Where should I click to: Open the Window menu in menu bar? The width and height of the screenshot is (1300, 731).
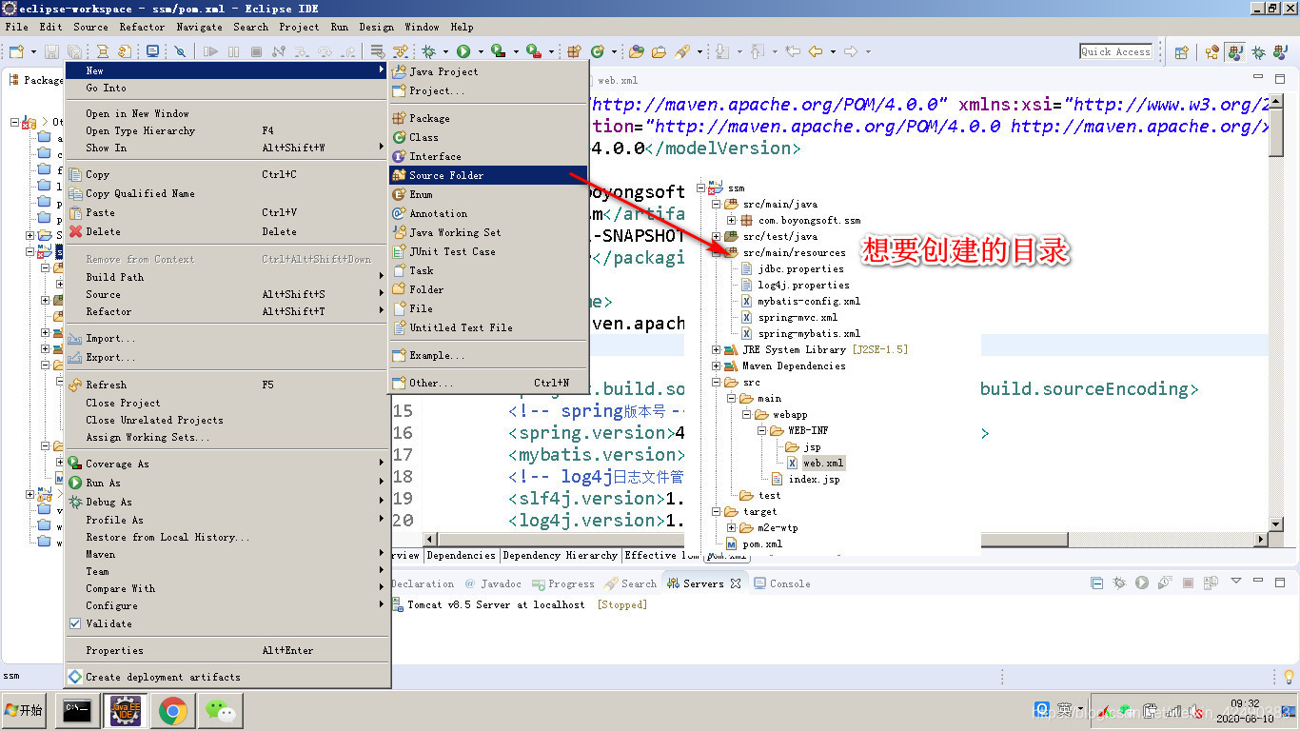pyautogui.click(x=422, y=27)
